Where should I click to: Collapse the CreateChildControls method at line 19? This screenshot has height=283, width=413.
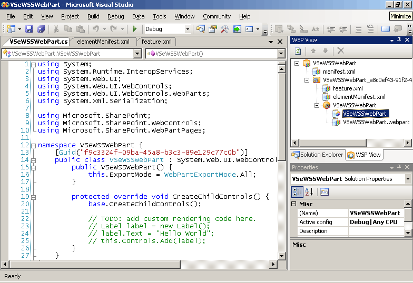[x=34, y=197]
